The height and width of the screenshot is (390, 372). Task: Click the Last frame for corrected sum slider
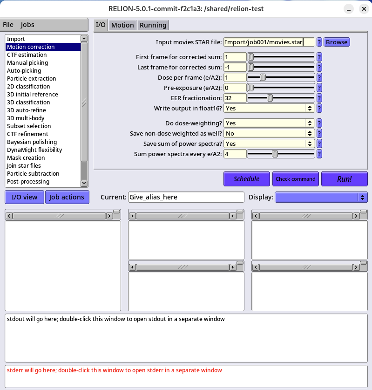pyautogui.click(x=281, y=67)
